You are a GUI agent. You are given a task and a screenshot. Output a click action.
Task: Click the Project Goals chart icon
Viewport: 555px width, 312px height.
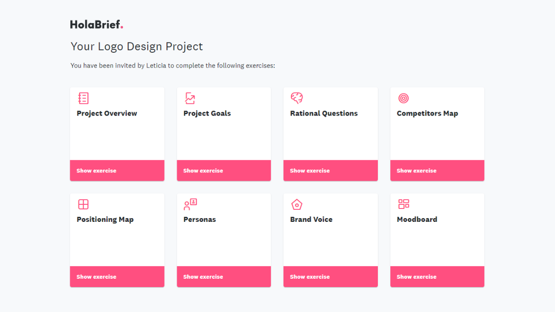coord(190,98)
